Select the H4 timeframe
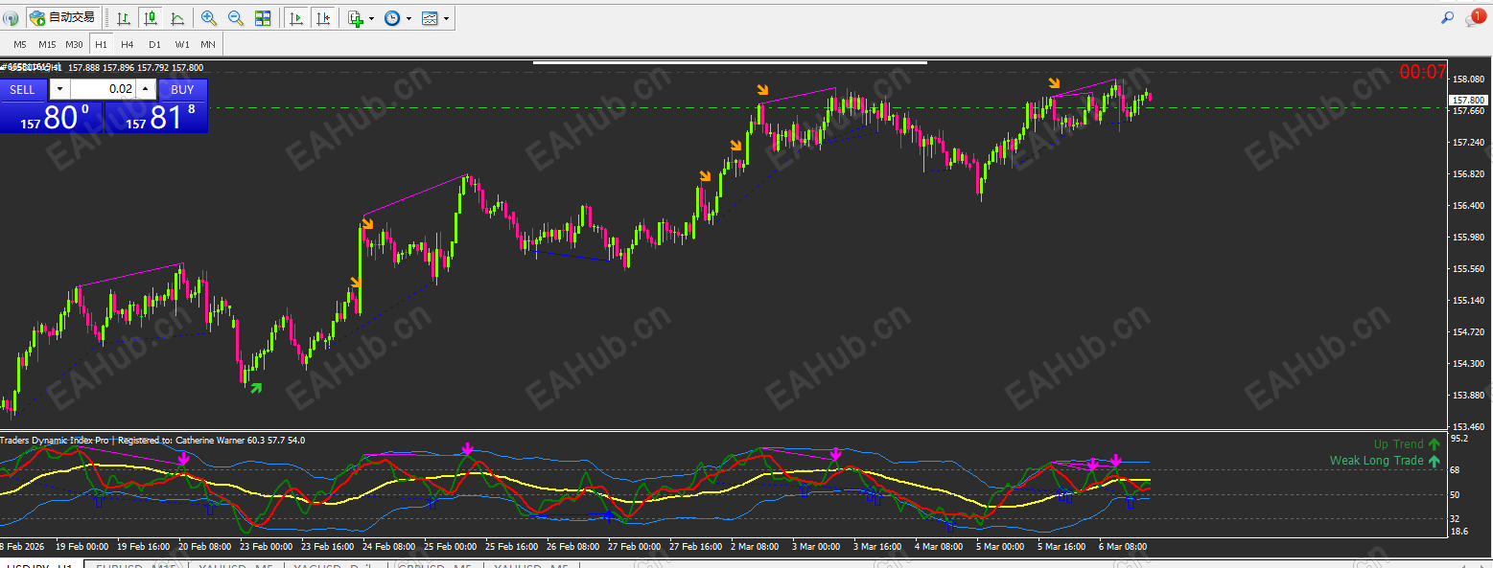1493x568 pixels. (128, 44)
